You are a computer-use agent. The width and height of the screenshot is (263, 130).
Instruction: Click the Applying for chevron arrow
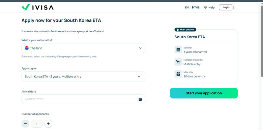(x=139, y=77)
